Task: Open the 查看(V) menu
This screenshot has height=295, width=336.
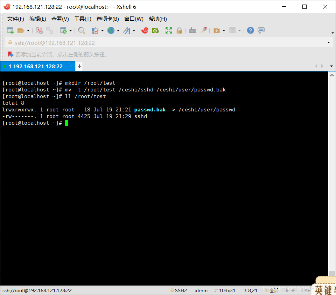Action: [x=60, y=19]
